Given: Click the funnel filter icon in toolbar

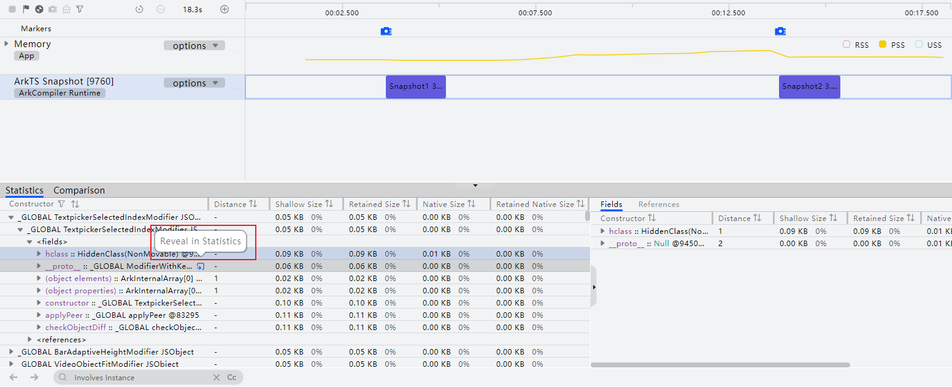Looking at the screenshot, I should click(x=80, y=9).
